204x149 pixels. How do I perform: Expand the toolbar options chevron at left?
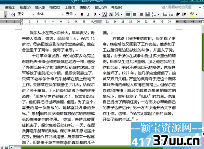pyautogui.click(x=5, y=14)
